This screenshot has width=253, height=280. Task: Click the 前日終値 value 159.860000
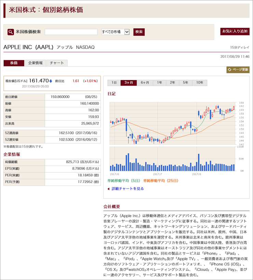click(60, 97)
